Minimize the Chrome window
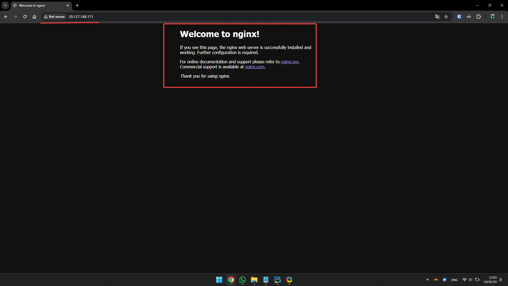This screenshot has height=286, width=508. coord(478,5)
